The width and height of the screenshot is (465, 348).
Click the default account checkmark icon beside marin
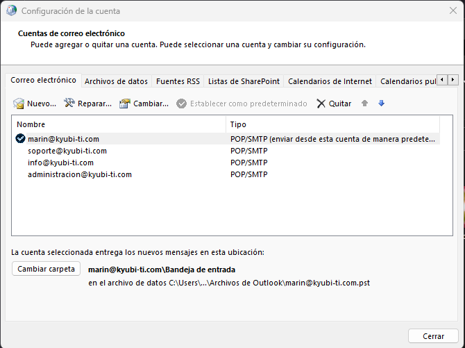tap(20, 138)
